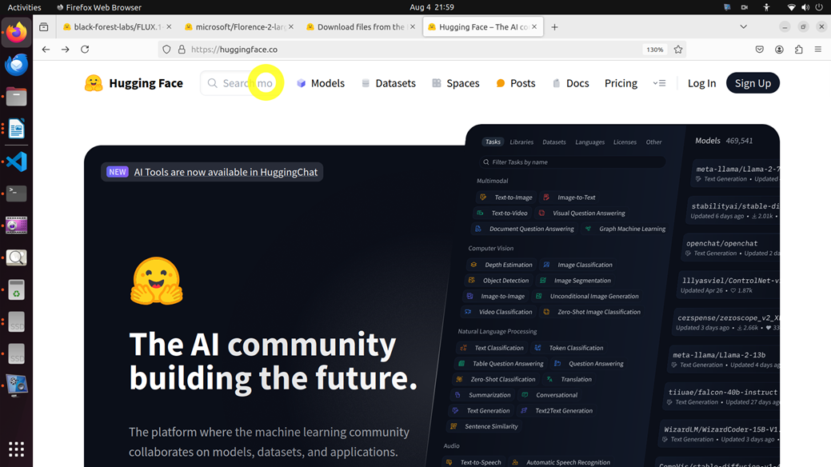Click the site security padlock icon
This screenshot has height=467, width=831.
tap(182, 50)
